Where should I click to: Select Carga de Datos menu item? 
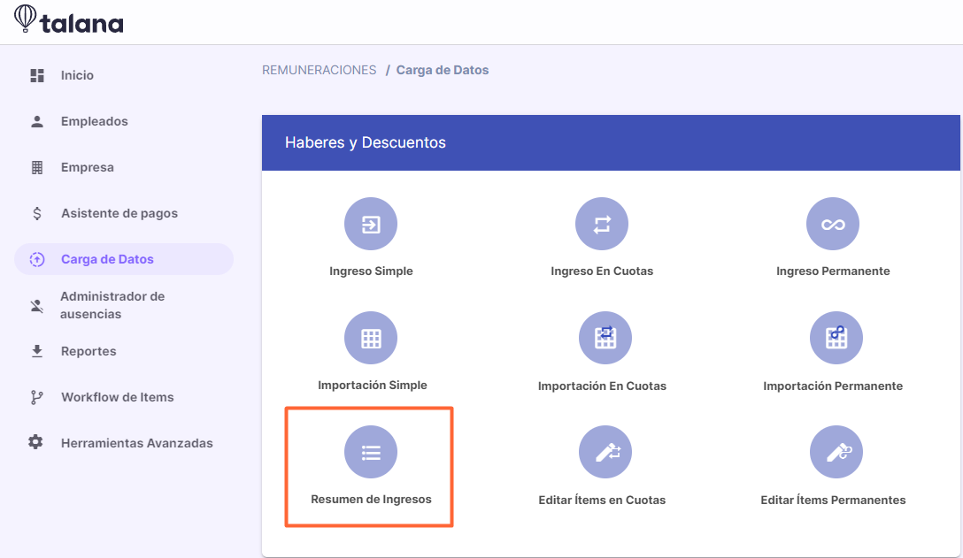(x=124, y=259)
